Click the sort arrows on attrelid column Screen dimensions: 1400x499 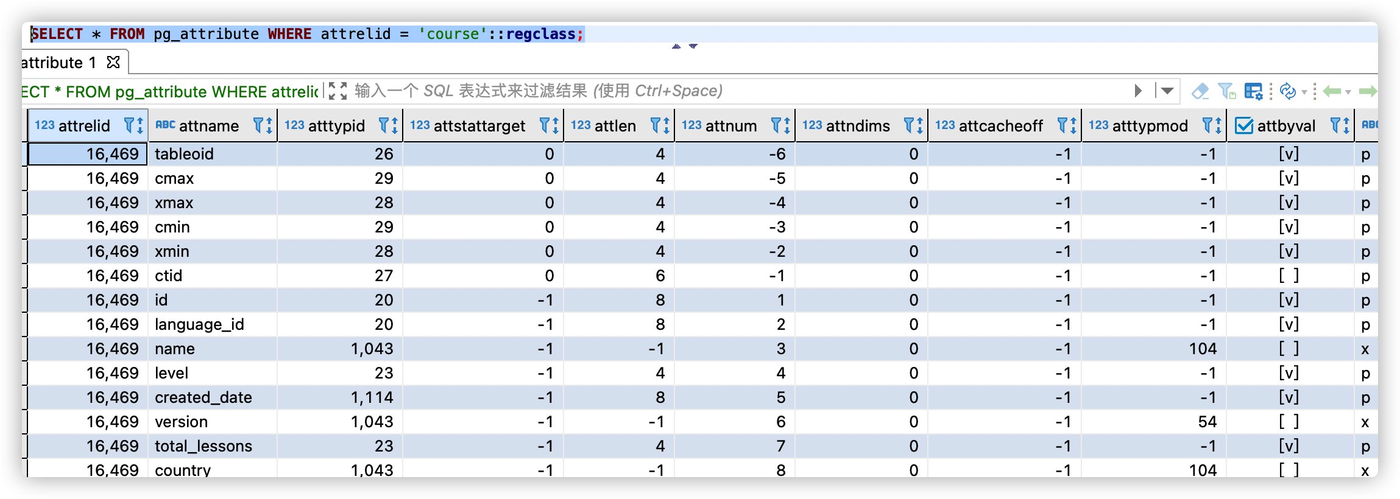[x=140, y=125]
